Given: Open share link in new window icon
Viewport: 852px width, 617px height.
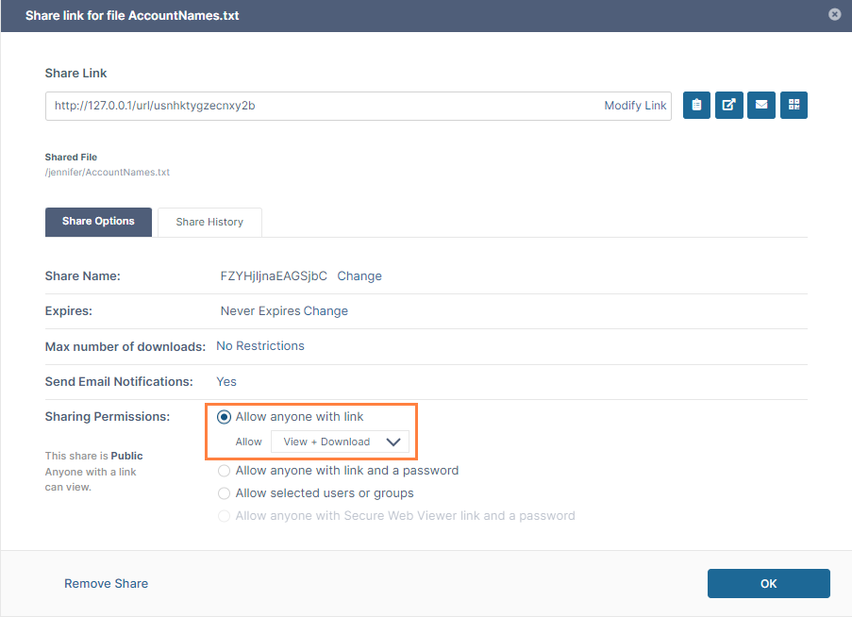Looking at the screenshot, I should [x=729, y=106].
